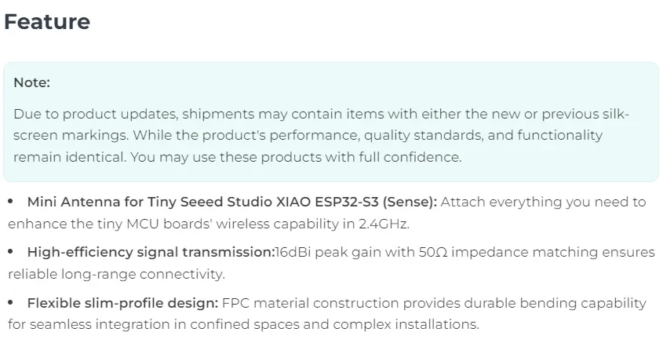Click the bold Mini Antenna for Tiny Seeed title
663x343 pixels.
232,203
